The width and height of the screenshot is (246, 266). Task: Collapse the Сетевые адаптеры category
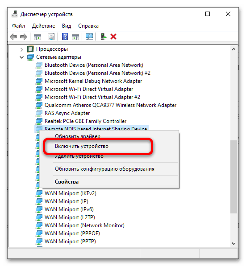(21, 57)
